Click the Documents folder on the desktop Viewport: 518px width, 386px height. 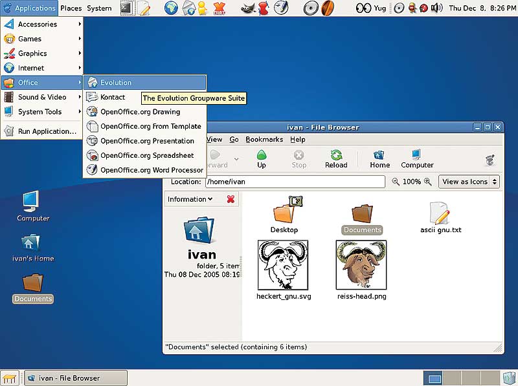click(33, 288)
